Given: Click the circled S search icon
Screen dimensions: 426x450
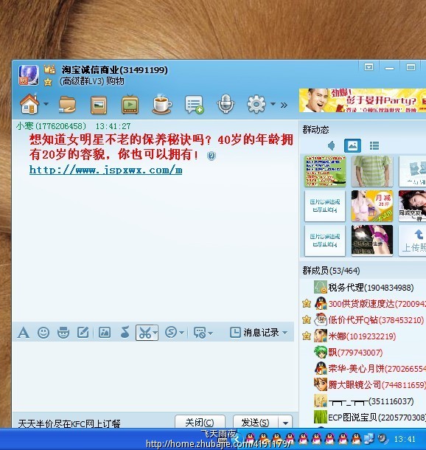Looking at the screenshot, I should (x=171, y=333).
